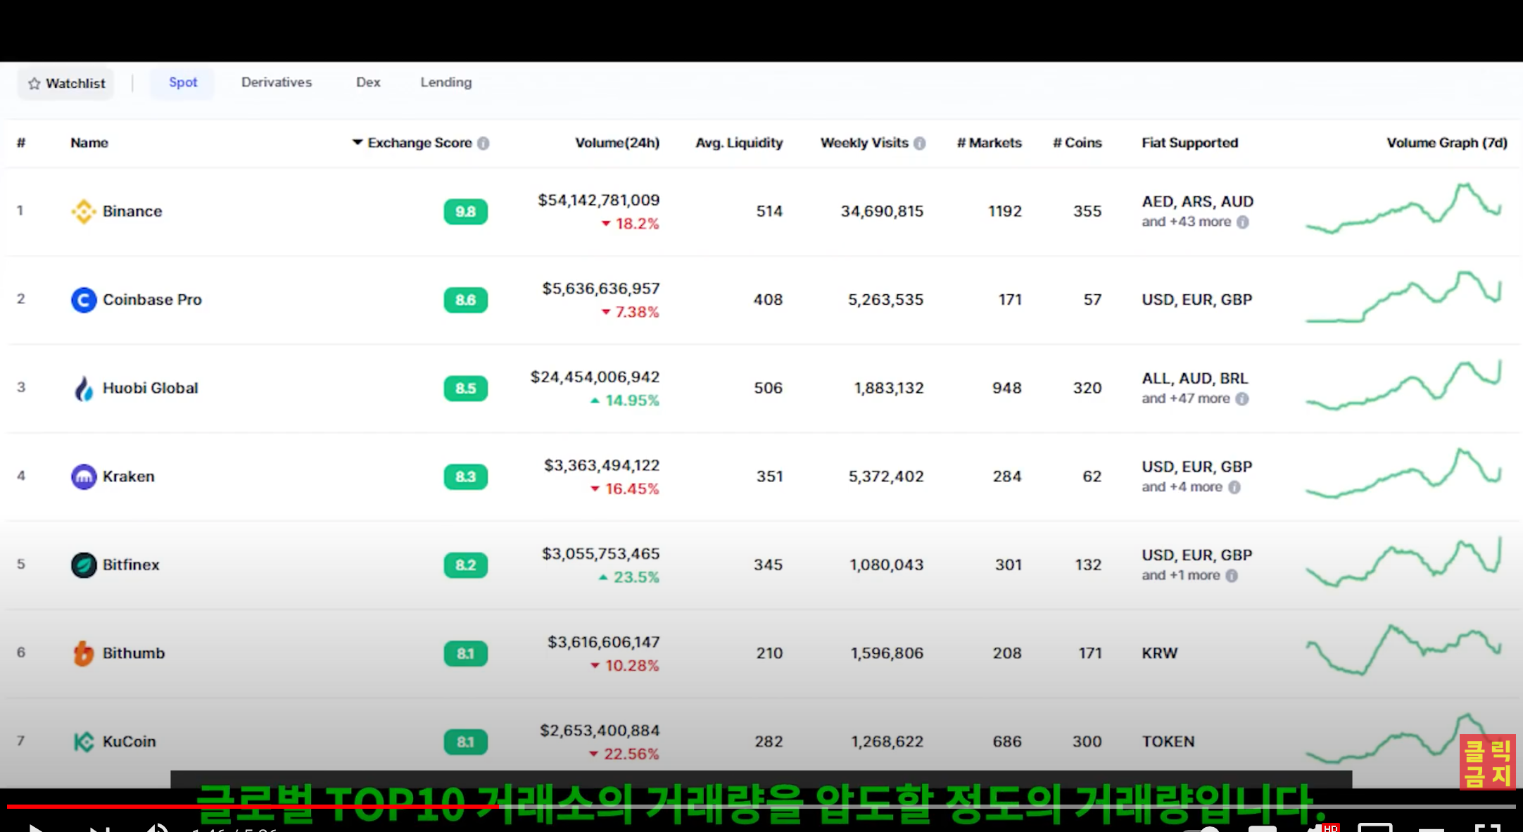Click the video play button
This screenshot has width=1523, height=832.
[x=35, y=828]
